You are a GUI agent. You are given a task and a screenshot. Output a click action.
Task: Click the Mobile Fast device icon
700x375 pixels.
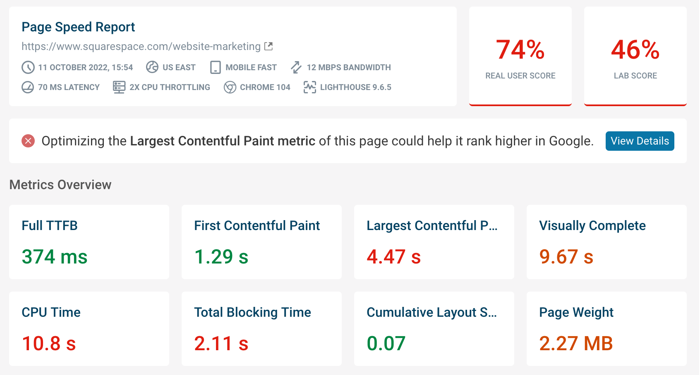[216, 67]
